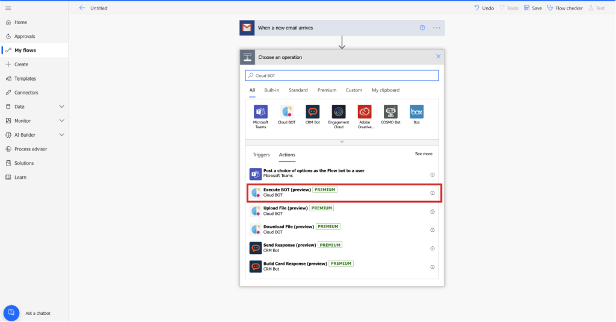Open help for the new email trigger

click(x=422, y=28)
